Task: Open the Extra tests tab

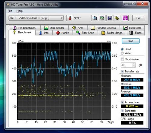Action: 132,28
